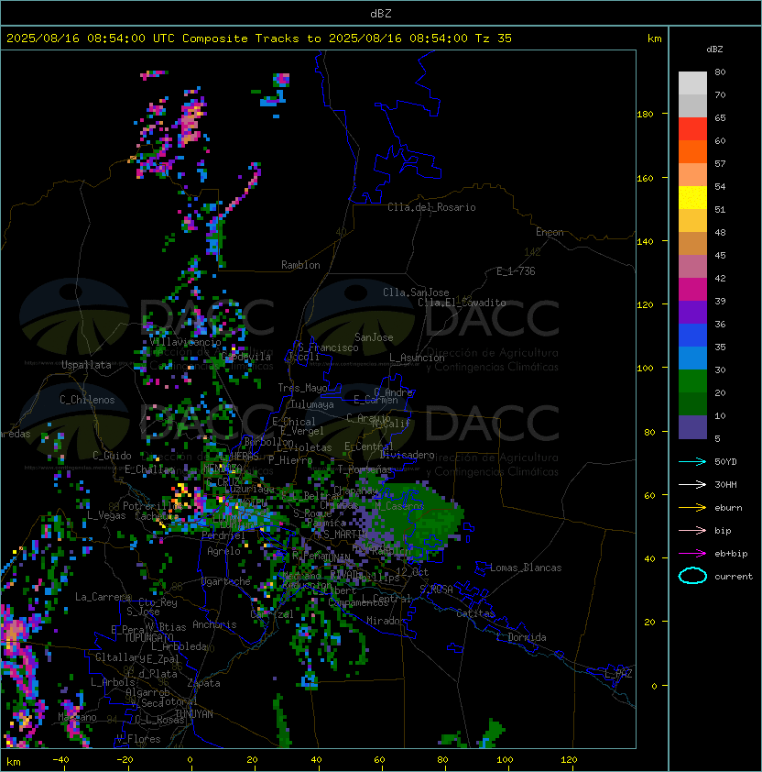
Task: Click the L_Dormida map label
Action: click(521, 637)
